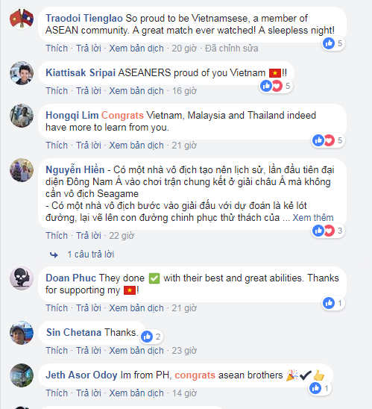Open Traodoi Tienglao's flag profile picture
This screenshot has height=409, width=372.
[22, 19]
